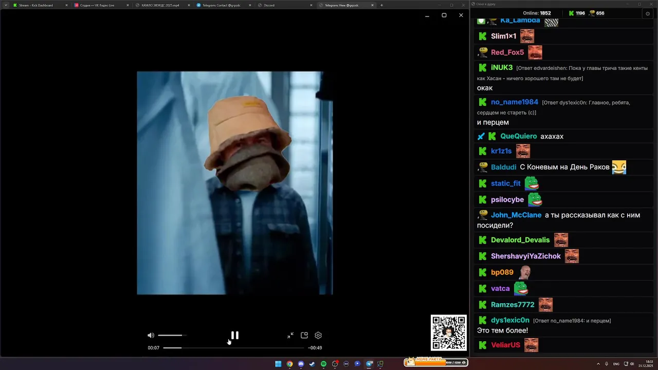This screenshot has height=370, width=658.
Task: Click the face emote next to Ramzes7772
Action: (x=545, y=304)
